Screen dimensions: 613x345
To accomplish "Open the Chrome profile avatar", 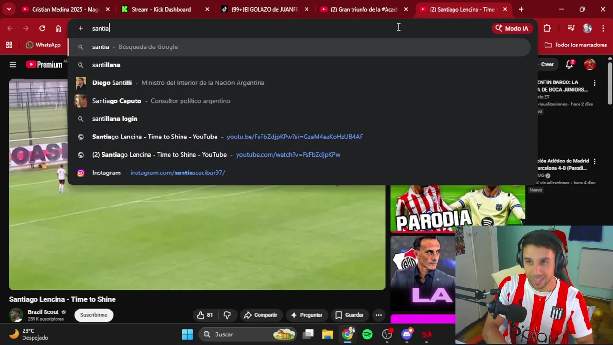I will (588, 28).
